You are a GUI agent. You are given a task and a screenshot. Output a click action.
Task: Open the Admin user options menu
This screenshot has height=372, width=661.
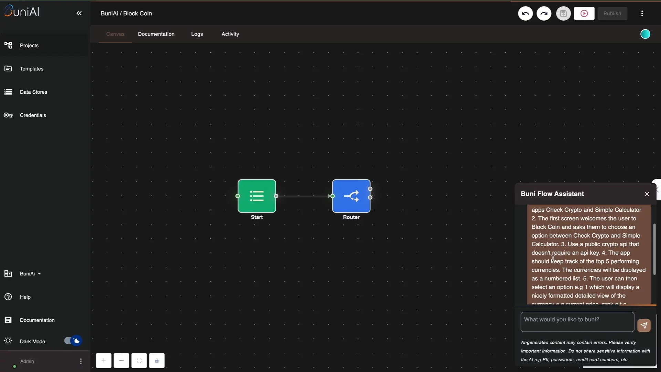(x=81, y=361)
